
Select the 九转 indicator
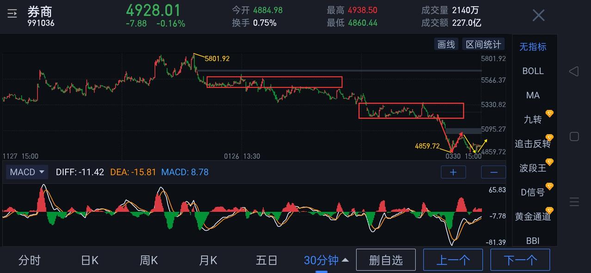pos(533,119)
